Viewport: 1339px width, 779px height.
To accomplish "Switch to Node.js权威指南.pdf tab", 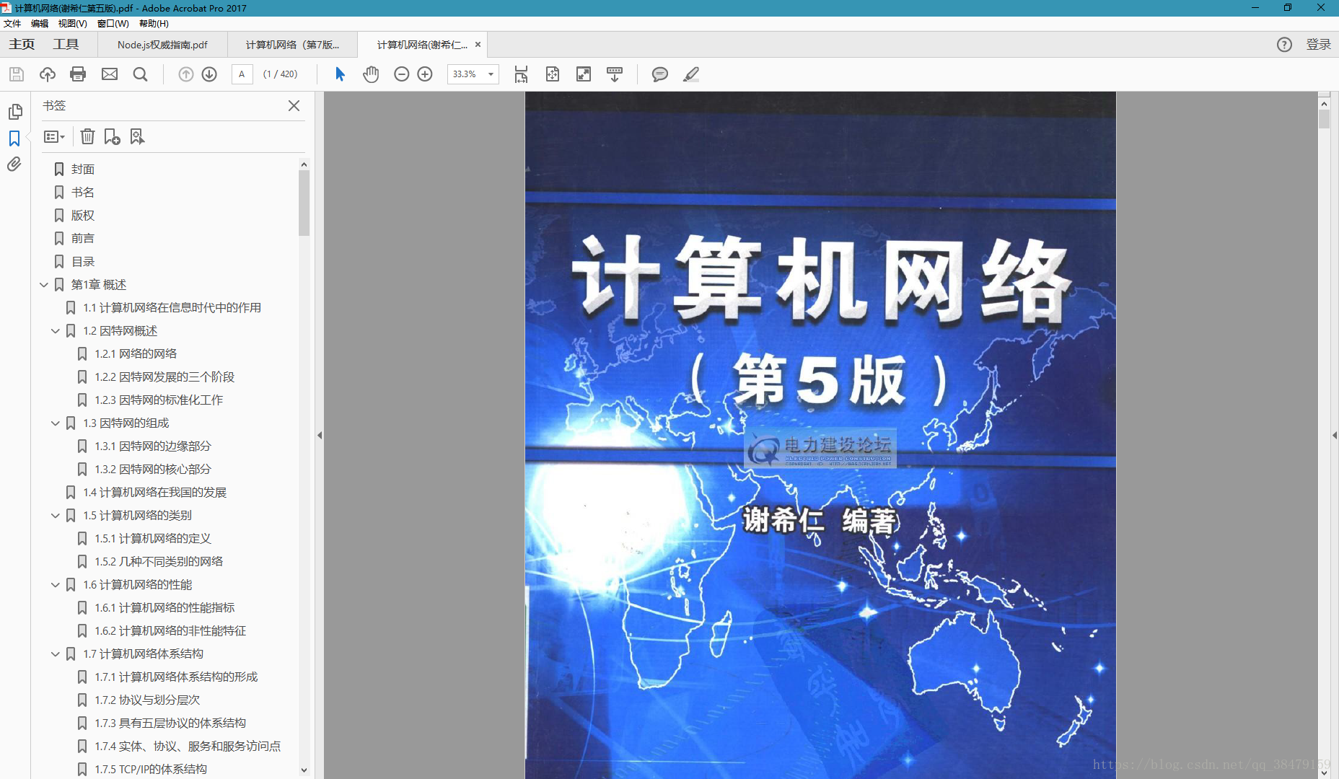I will [x=162, y=45].
